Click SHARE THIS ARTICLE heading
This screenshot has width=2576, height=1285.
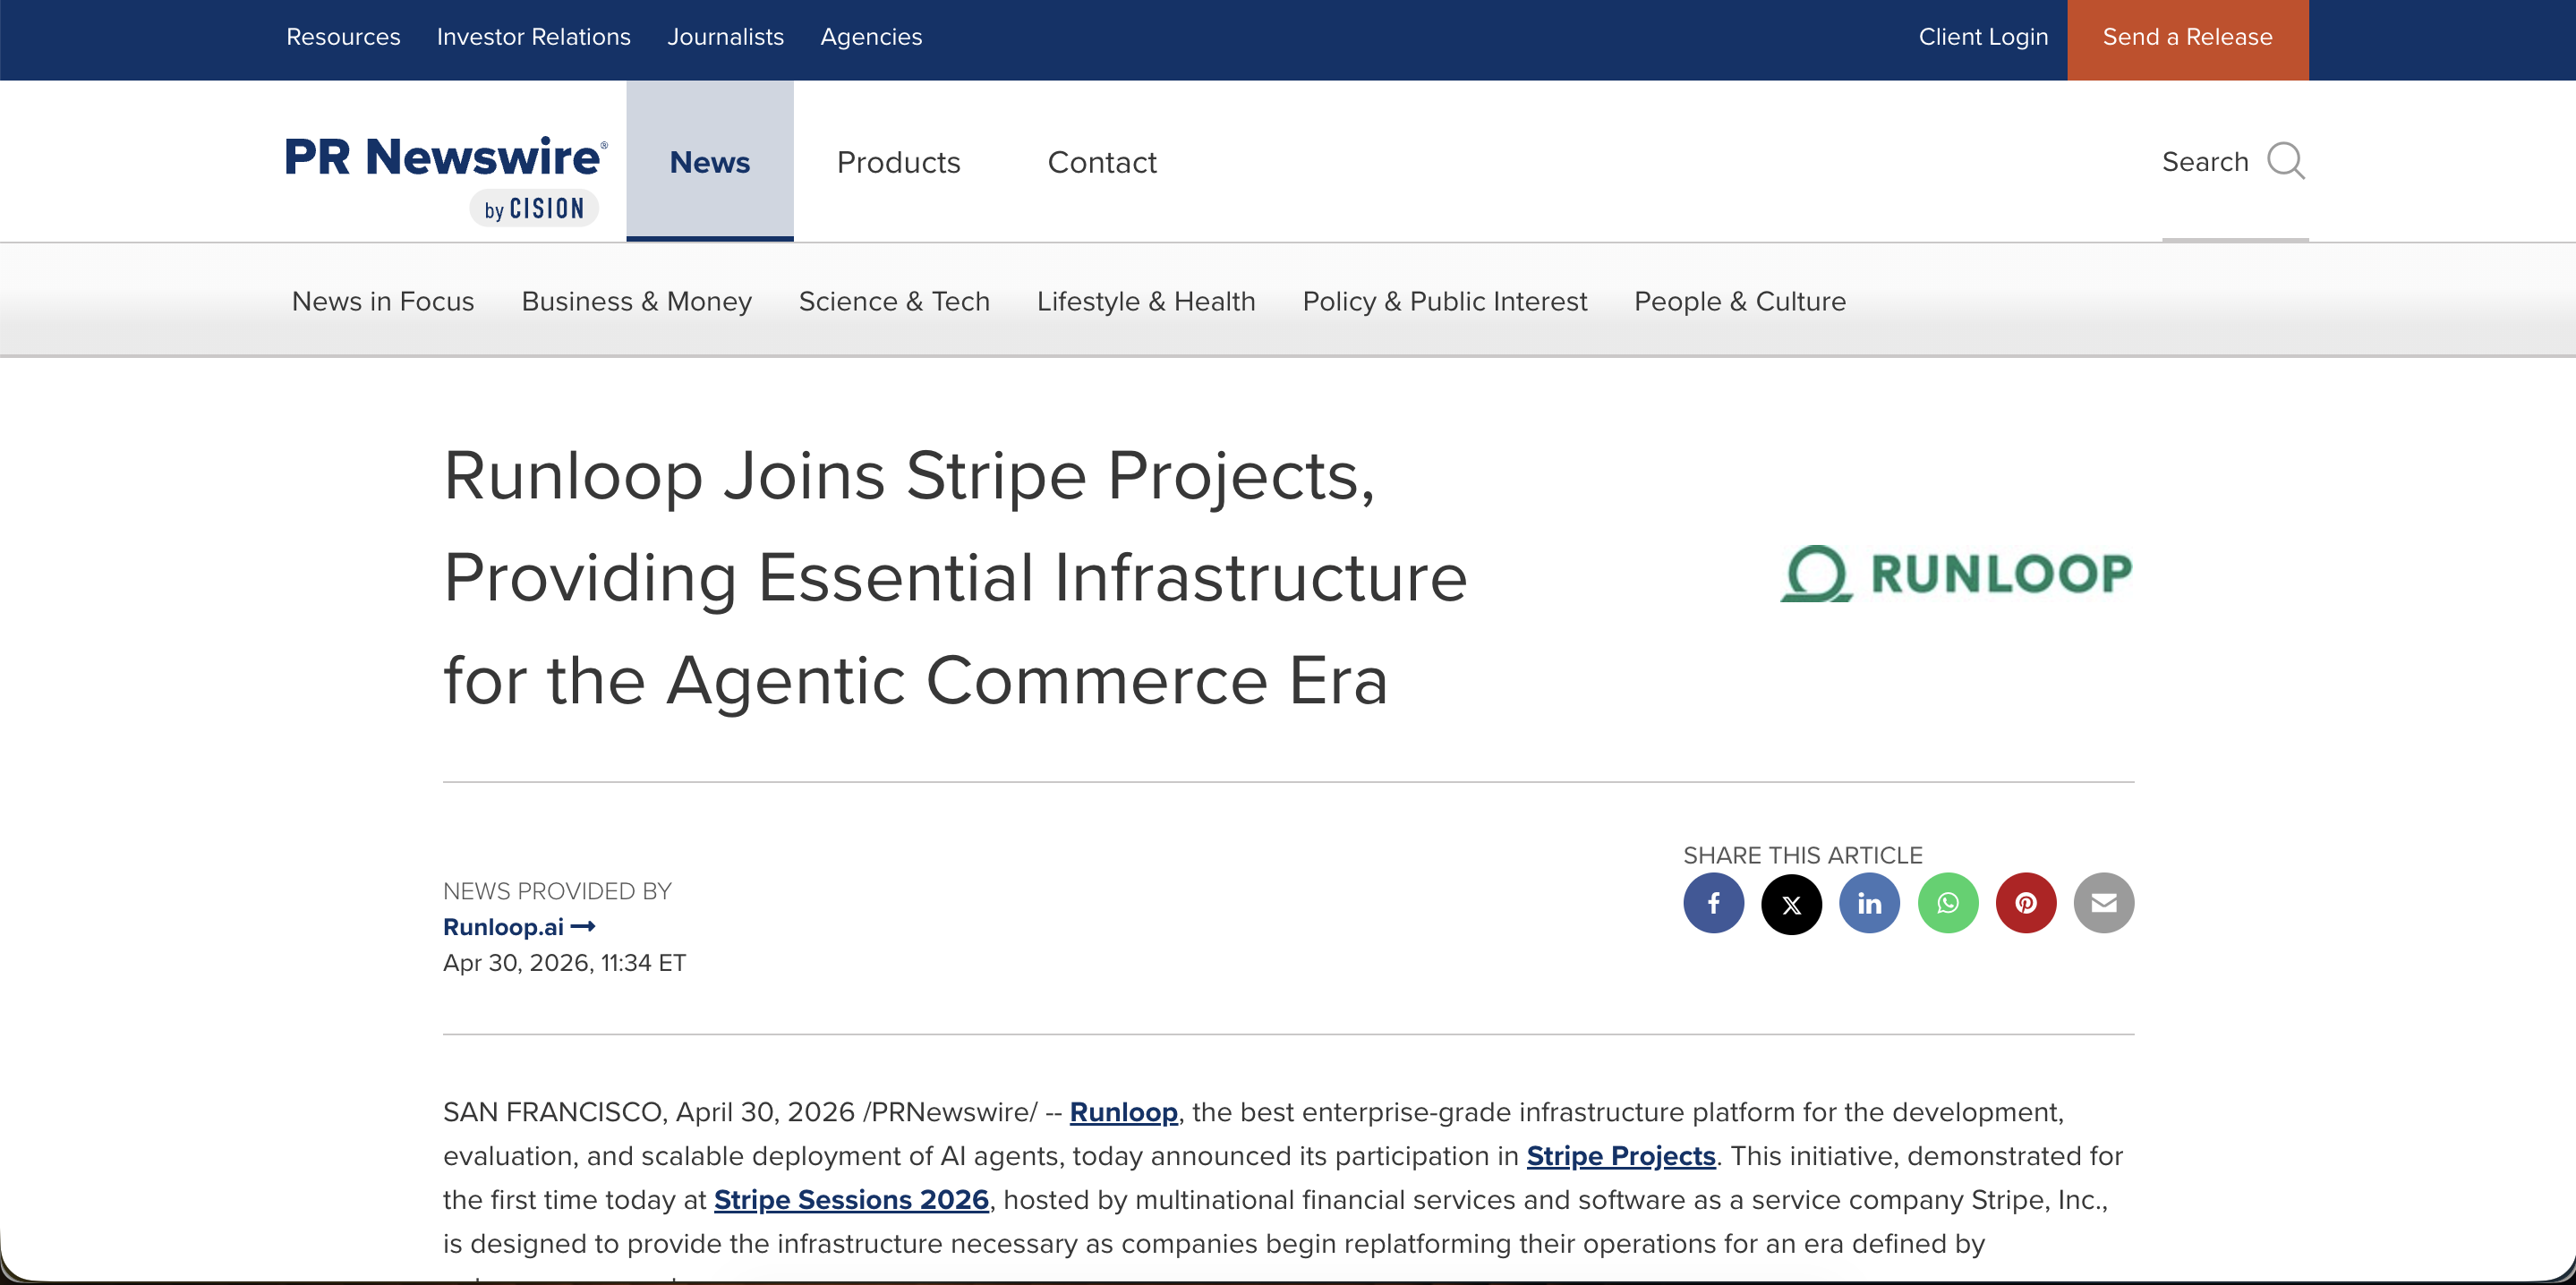pos(1802,855)
